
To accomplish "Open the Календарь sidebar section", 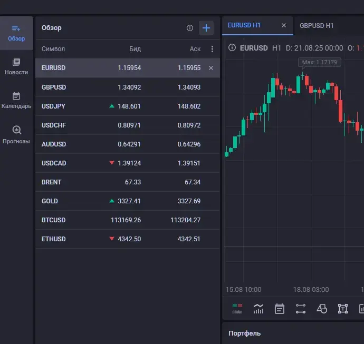I will [x=16, y=101].
